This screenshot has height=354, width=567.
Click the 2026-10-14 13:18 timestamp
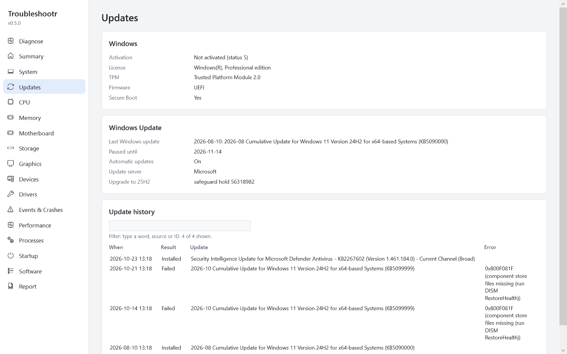[131, 308]
